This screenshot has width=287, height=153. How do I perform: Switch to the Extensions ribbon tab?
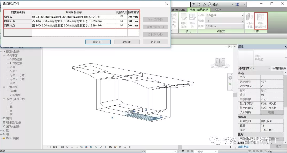click(x=178, y=10)
